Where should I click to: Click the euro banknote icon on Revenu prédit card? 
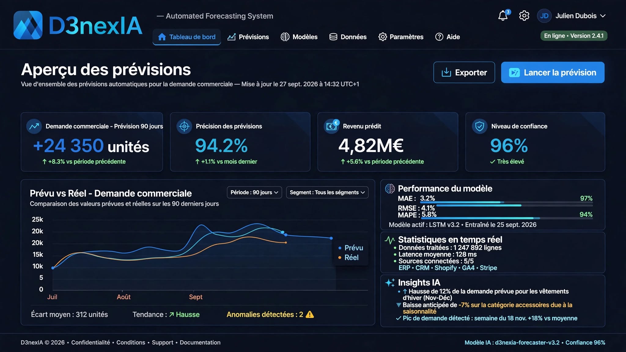[332, 126]
